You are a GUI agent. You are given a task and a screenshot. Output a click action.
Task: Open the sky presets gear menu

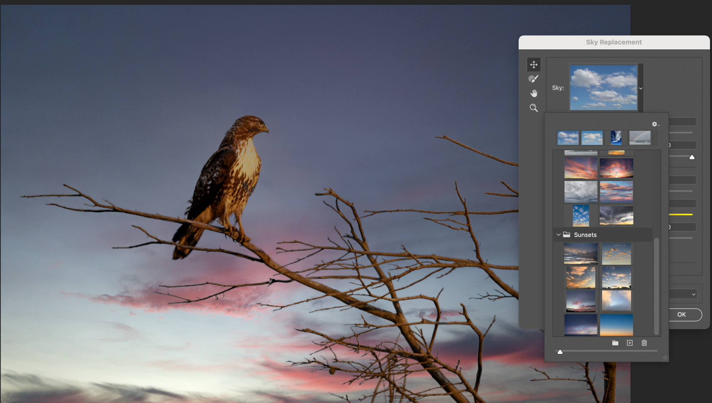[655, 124]
